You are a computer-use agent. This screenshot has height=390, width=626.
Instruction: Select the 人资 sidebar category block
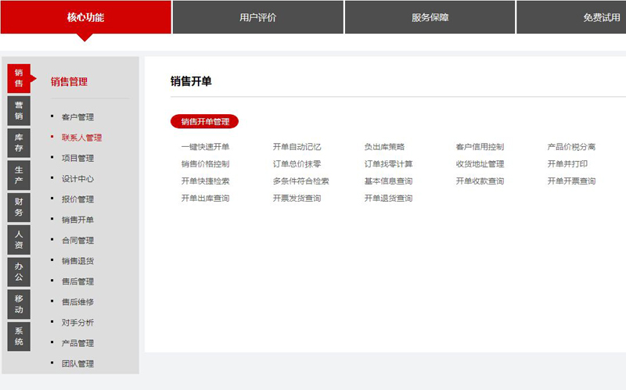coord(19,240)
